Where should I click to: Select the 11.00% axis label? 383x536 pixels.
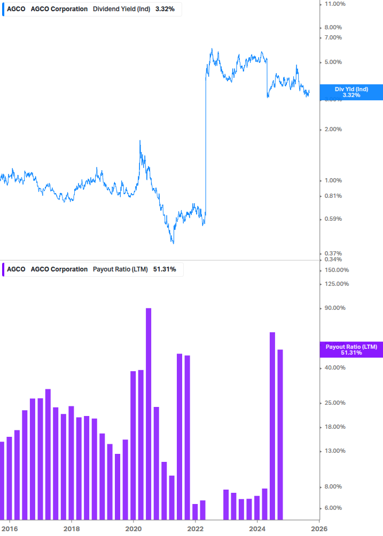335,4
